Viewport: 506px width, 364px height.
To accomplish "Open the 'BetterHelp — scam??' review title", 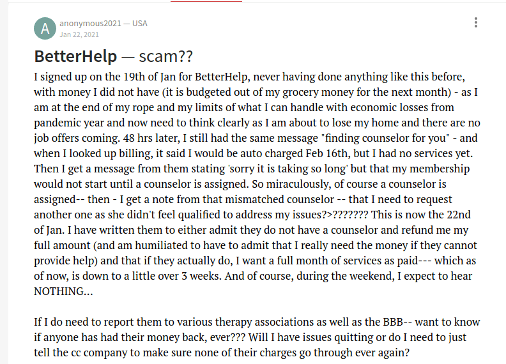I will 113,56.
